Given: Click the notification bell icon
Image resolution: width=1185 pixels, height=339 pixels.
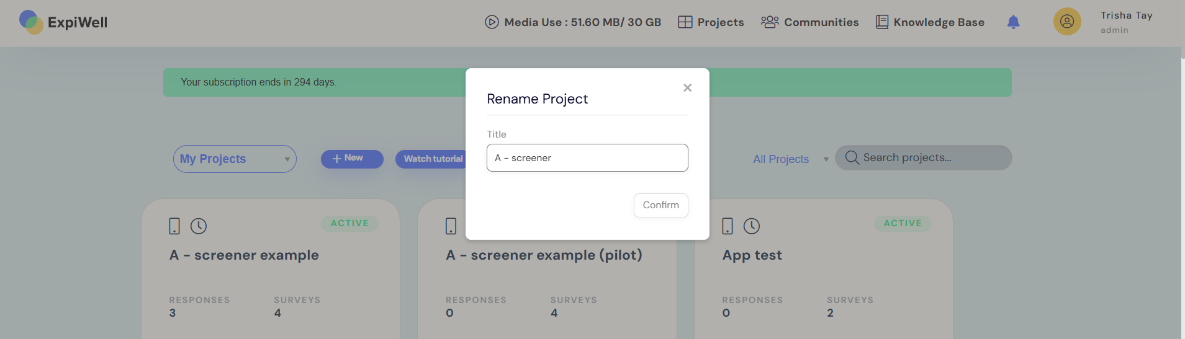Looking at the screenshot, I should point(1013,22).
